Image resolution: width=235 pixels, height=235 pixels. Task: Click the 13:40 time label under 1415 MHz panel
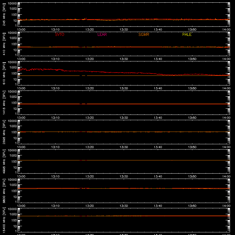click(158, 118)
